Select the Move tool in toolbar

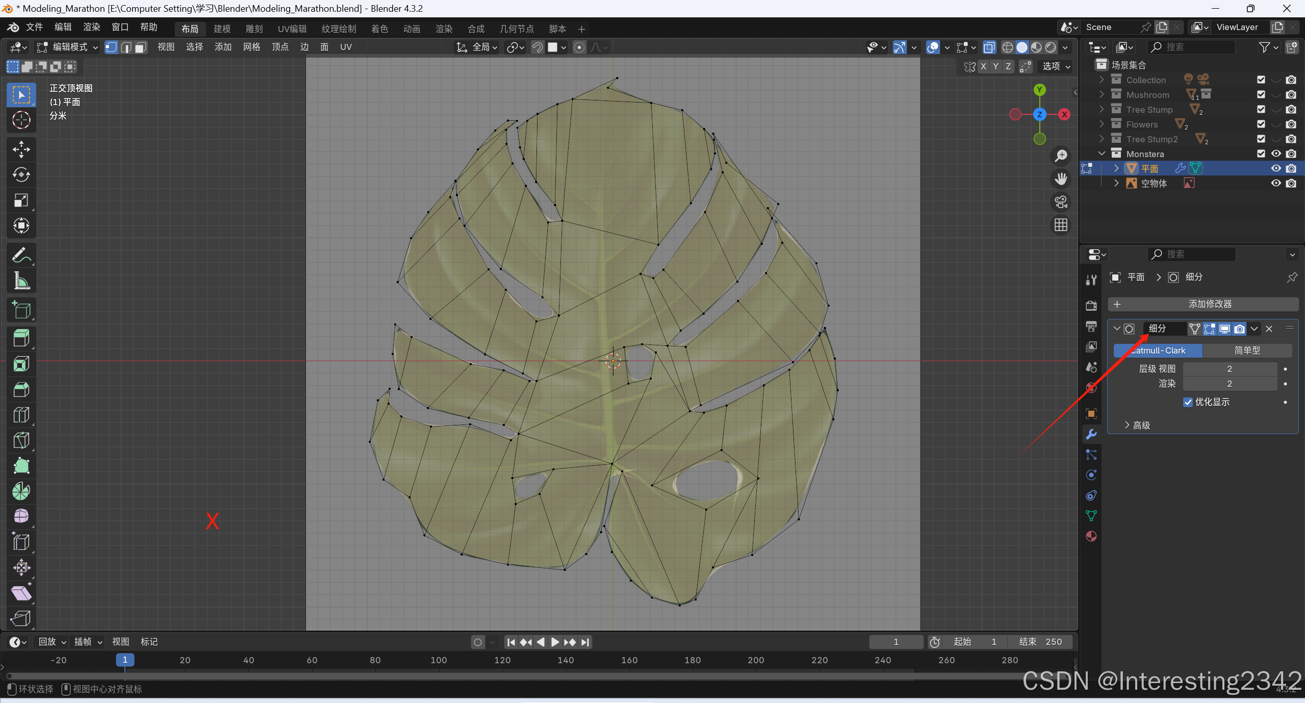coord(21,149)
